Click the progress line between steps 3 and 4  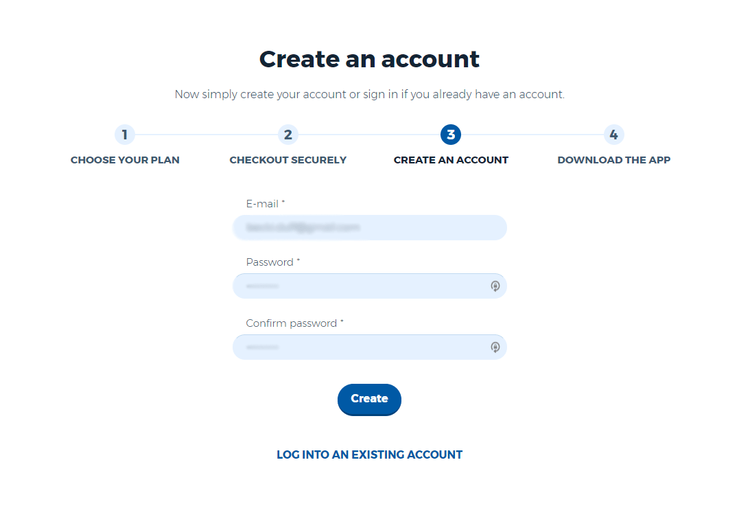coord(532,135)
